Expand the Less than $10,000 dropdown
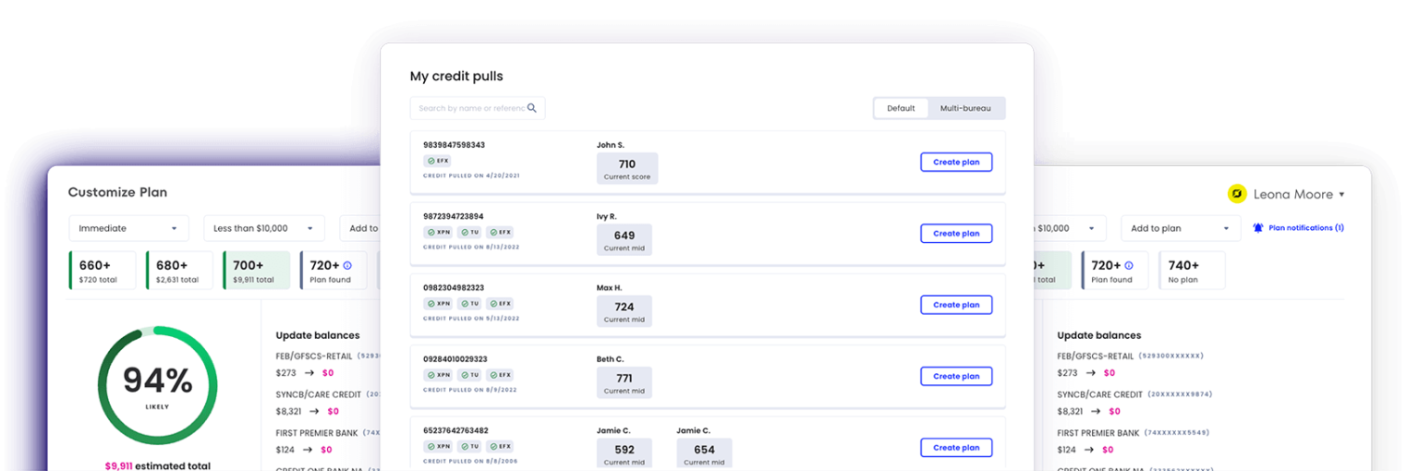Screen dimensions: 1419x471 click(x=263, y=228)
